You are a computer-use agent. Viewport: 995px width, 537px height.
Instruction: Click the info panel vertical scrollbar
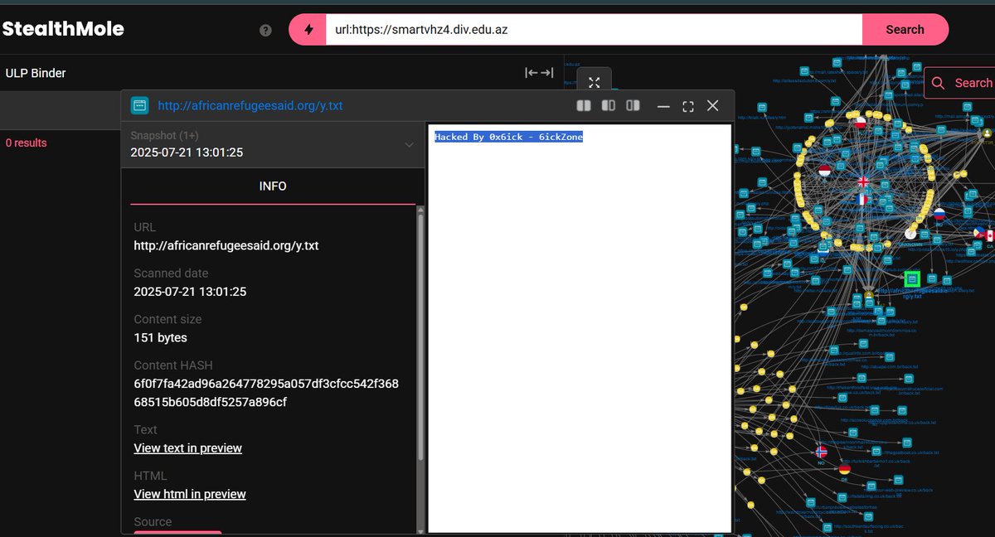pos(420,336)
